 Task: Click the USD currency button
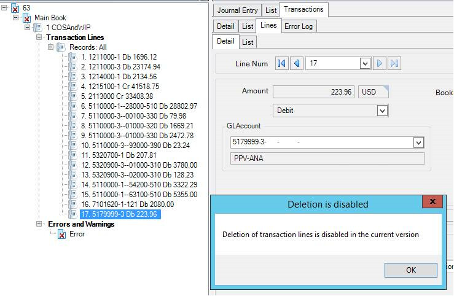pyautogui.click(x=374, y=92)
